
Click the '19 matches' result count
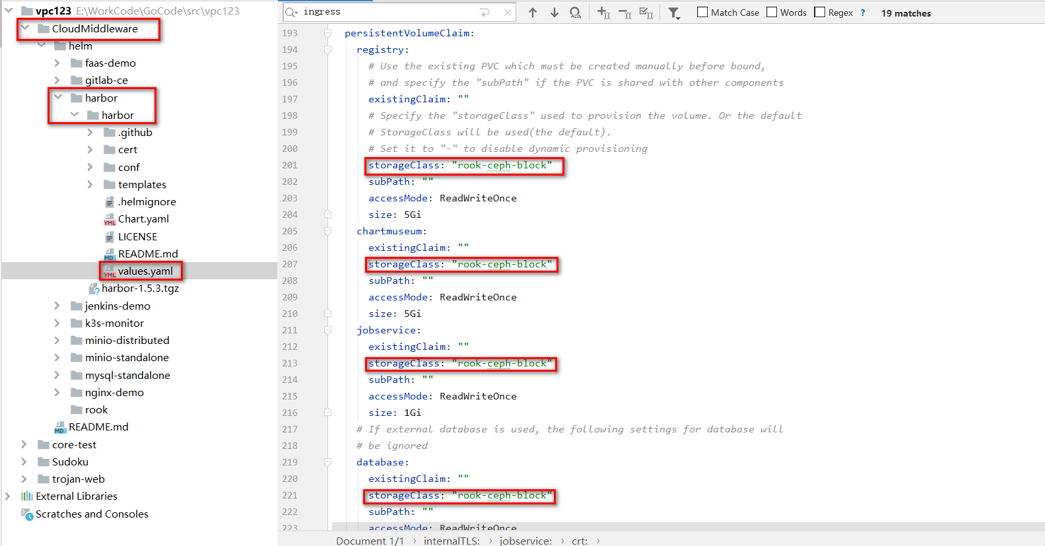906,13
